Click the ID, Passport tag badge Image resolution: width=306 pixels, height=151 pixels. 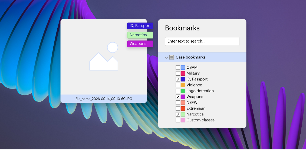140,26
